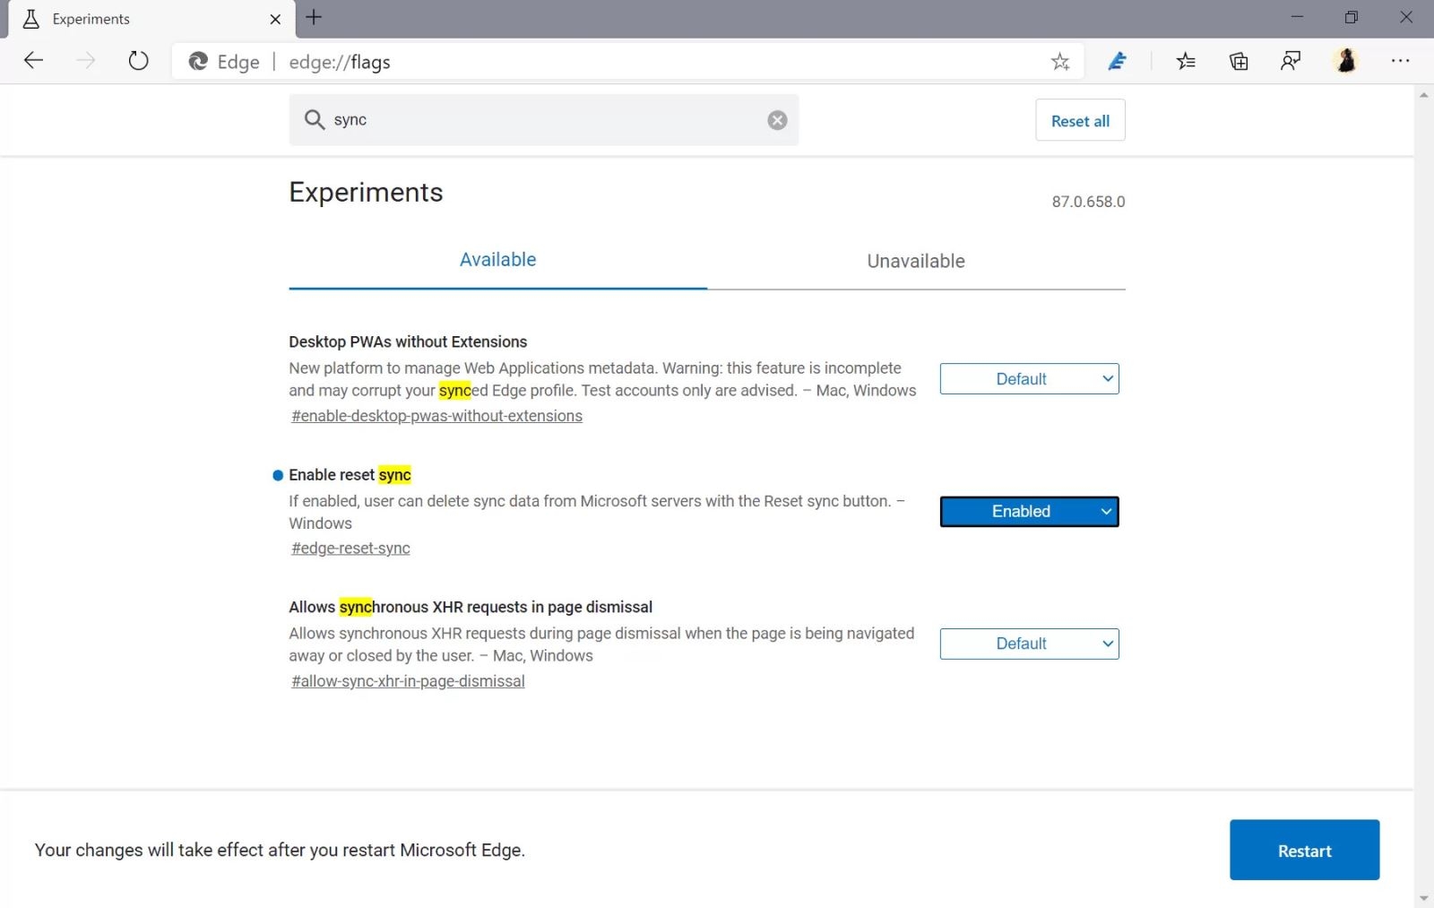Click version number 87.0.658.0
This screenshot has height=908, width=1434.
(1088, 202)
